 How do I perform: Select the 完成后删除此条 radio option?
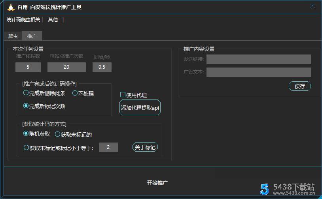click(x=26, y=93)
